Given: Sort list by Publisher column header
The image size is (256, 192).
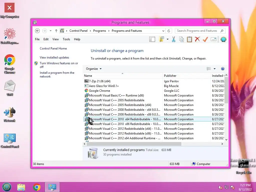Looking at the screenshot, I should [186, 75].
